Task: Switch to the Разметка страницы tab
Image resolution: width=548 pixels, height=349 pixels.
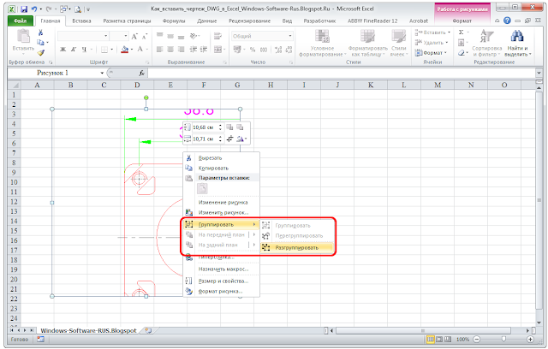Action: pyautogui.click(x=127, y=21)
